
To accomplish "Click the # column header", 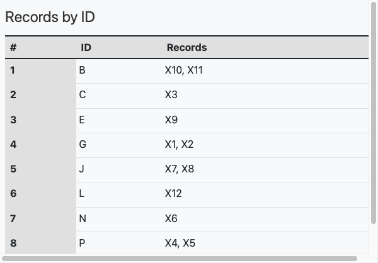I will click(13, 47).
